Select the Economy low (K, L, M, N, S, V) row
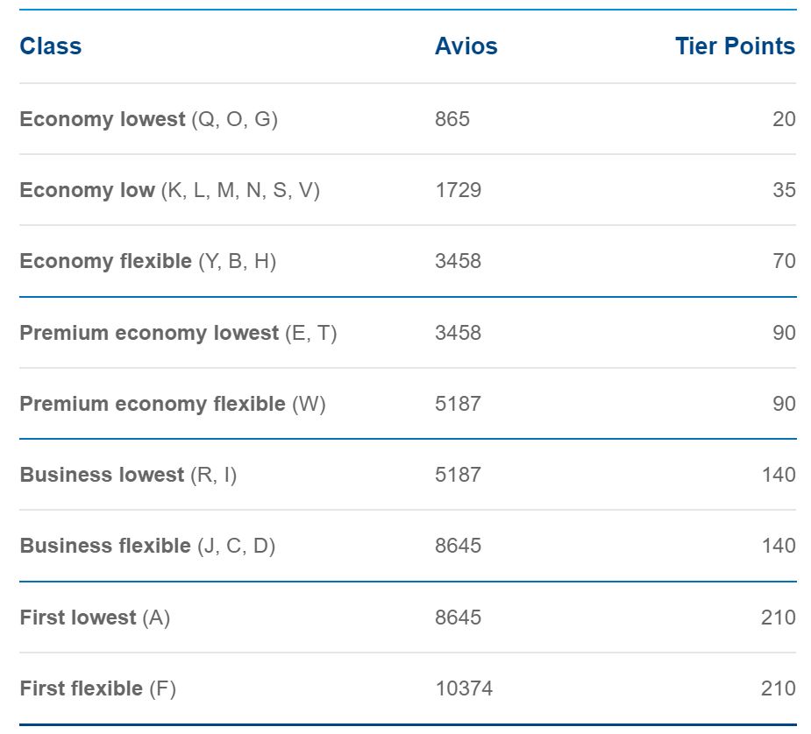The image size is (811, 734). (x=408, y=189)
